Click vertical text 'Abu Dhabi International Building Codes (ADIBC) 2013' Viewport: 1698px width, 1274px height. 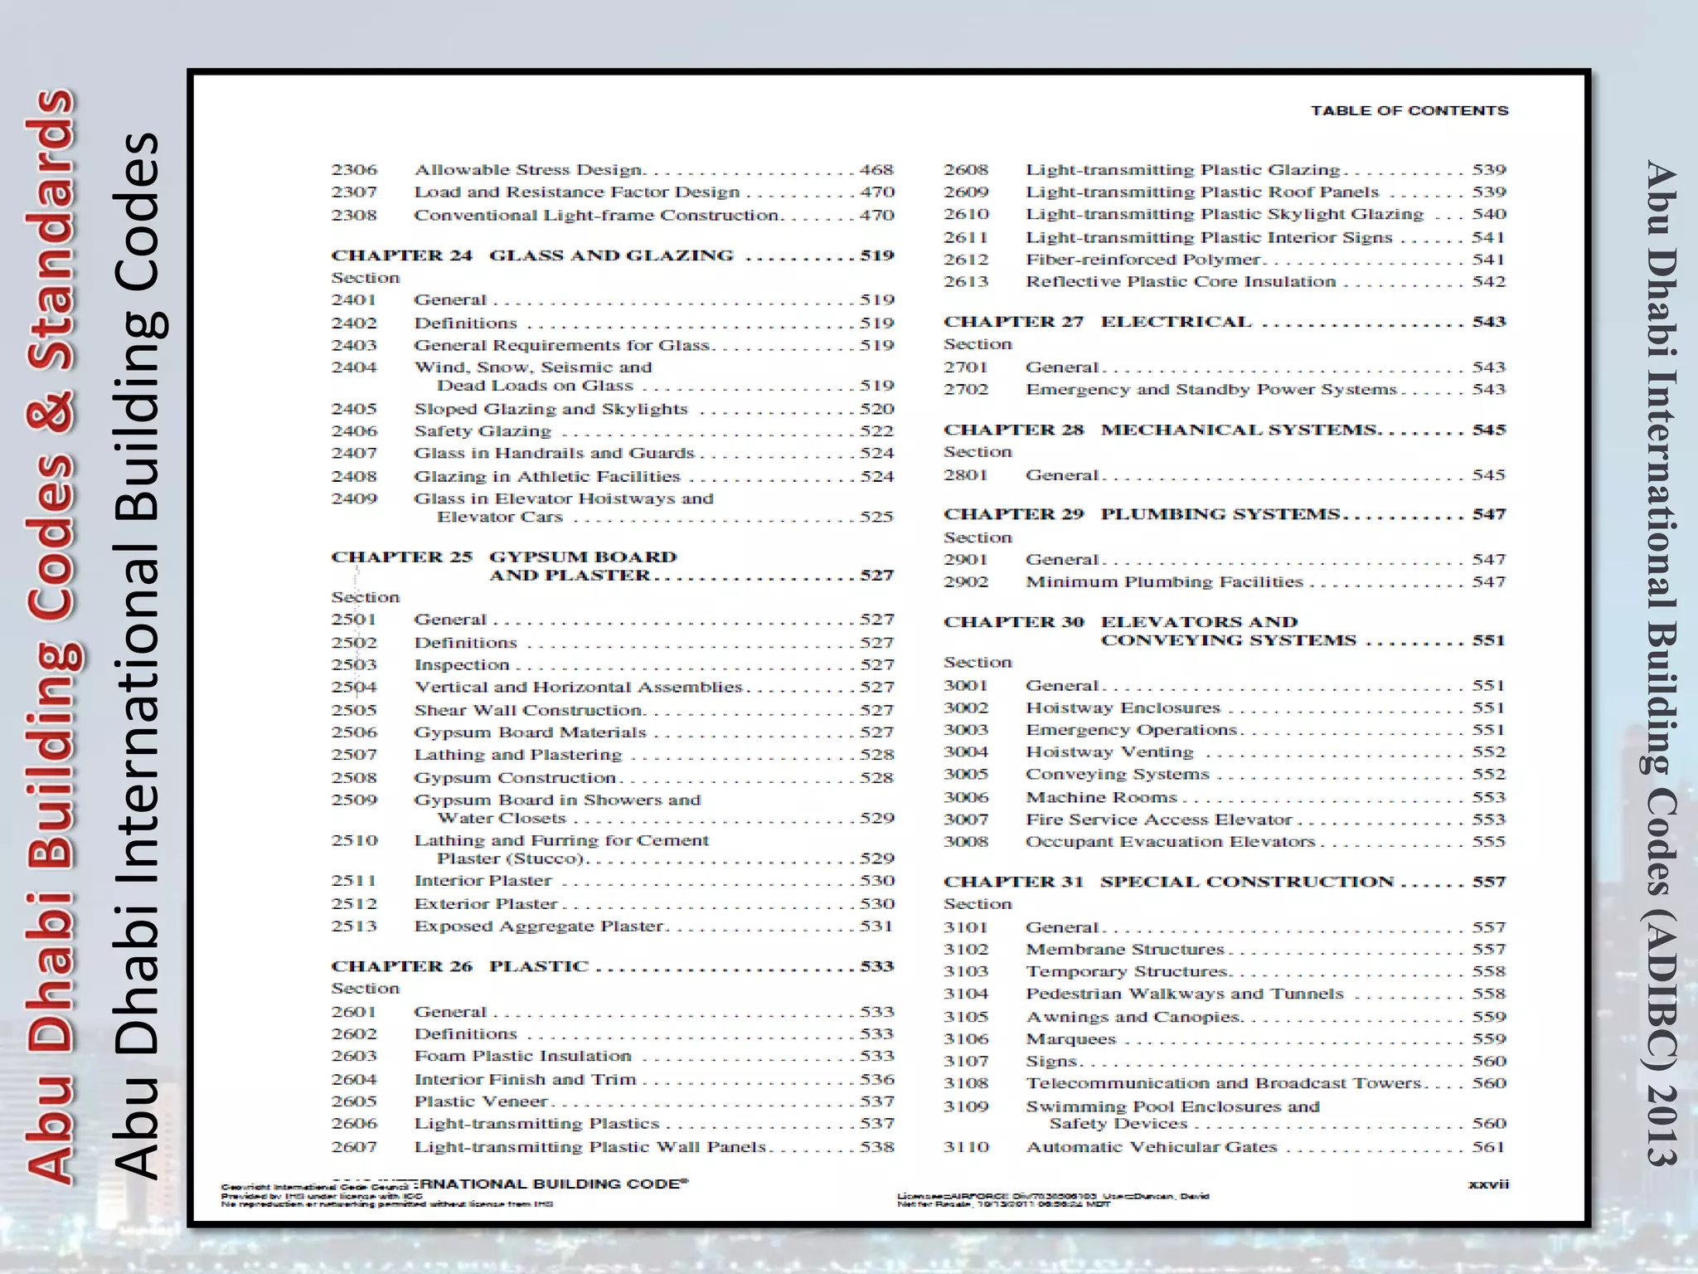1662,663
